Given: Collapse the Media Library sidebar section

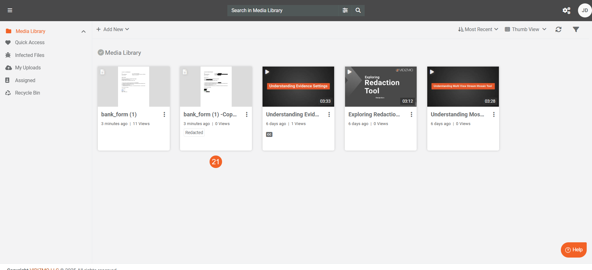Looking at the screenshot, I should [83, 31].
